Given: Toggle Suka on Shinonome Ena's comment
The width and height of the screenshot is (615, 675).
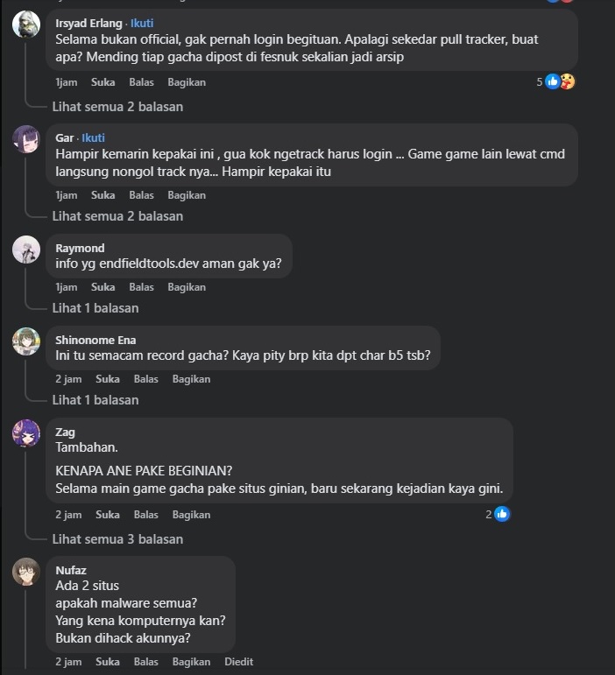Looking at the screenshot, I should 108,379.
